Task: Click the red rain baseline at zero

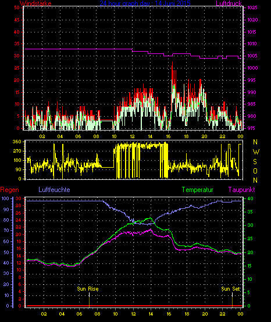Action: click(134, 306)
